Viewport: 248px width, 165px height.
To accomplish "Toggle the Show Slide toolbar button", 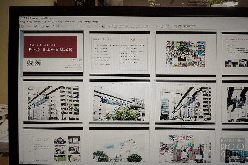I will coord(175,26).
